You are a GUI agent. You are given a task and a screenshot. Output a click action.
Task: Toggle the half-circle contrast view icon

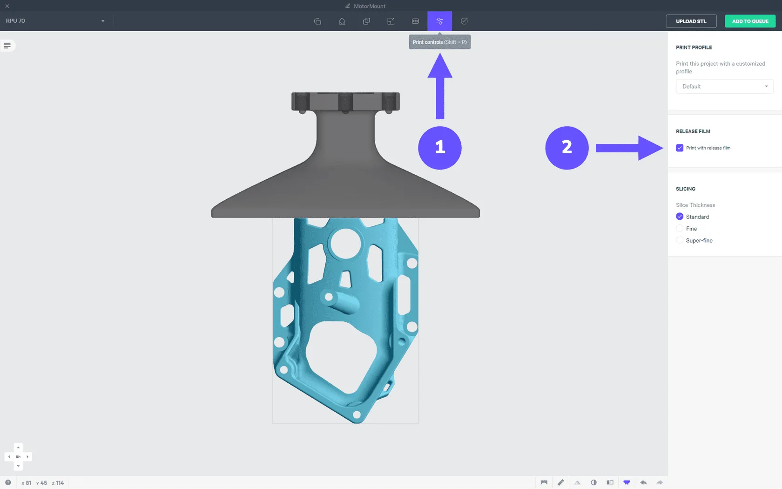(593, 482)
